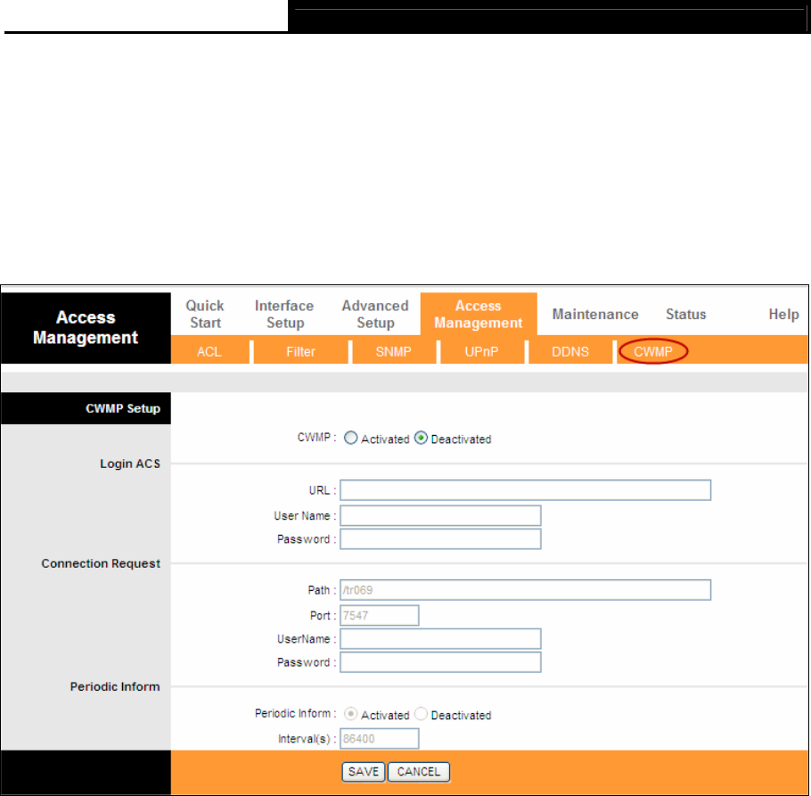Select Periodic Inform Activated radio
Viewport: 811px width, 796px height.
[x=350, y=714]
